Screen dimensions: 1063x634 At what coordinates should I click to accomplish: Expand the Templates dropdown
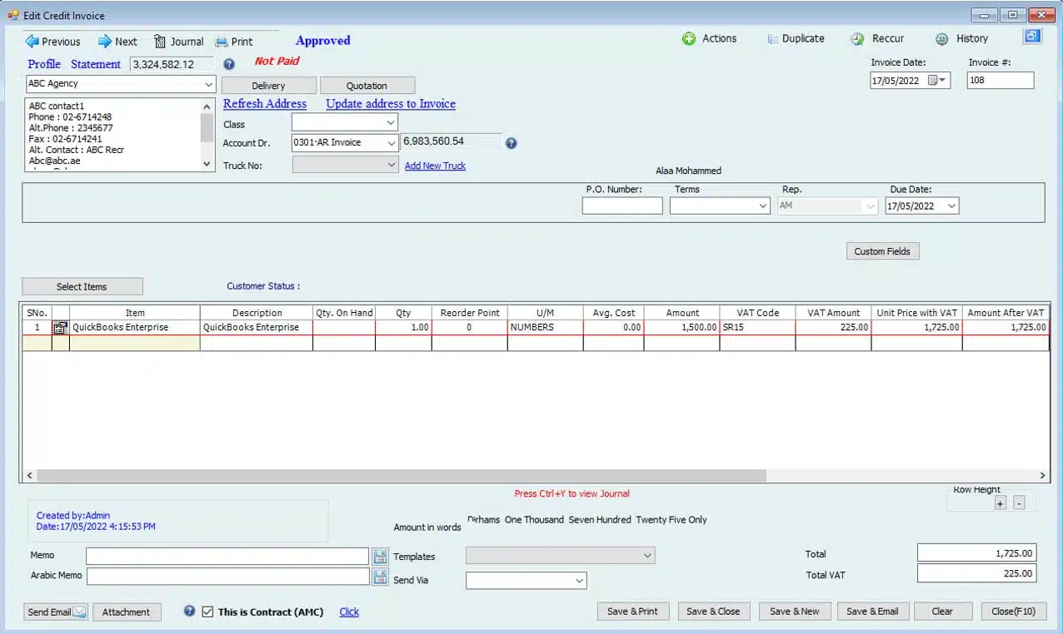coord(648,555)
